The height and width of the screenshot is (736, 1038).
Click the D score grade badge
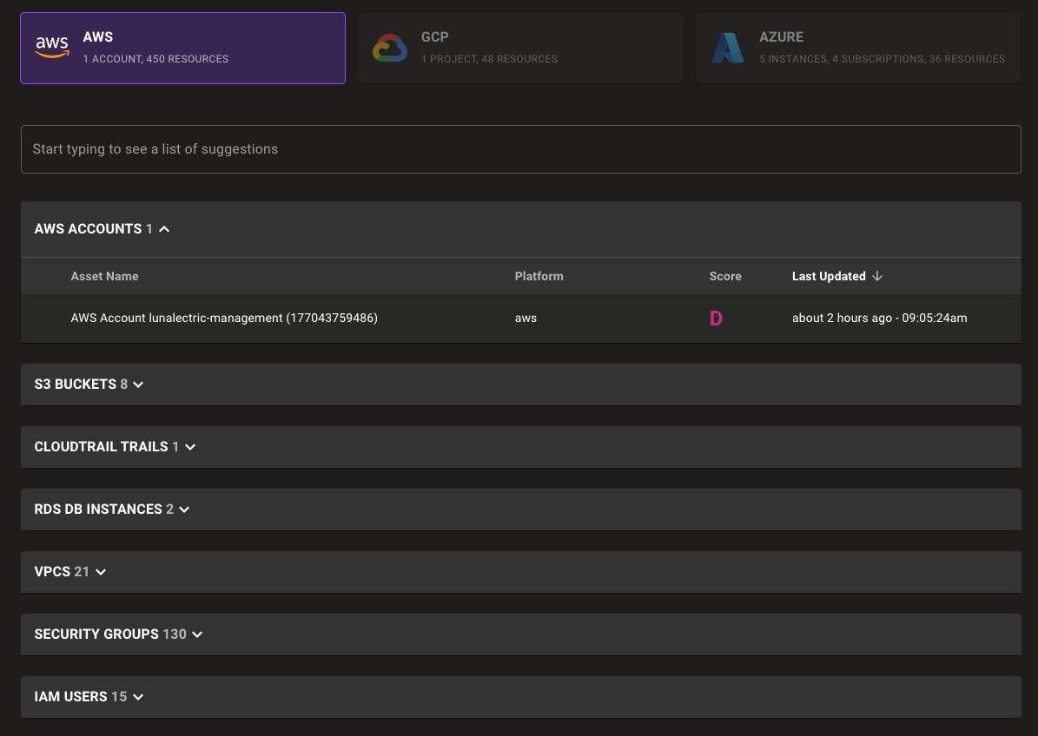pyautogui.click(x=716, y=319)
